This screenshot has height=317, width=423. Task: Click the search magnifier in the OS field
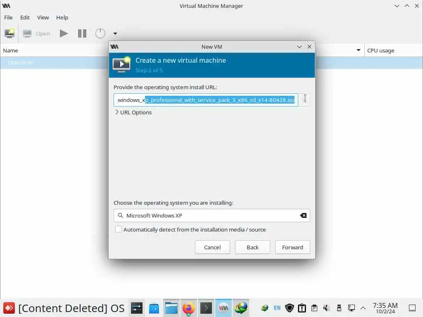coord(121,215)
